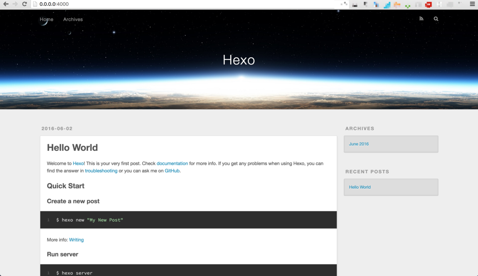Select Hello World under Recent Posts
Image resolution: width=478 pixels, height=276 pixels.
[360, 187]
